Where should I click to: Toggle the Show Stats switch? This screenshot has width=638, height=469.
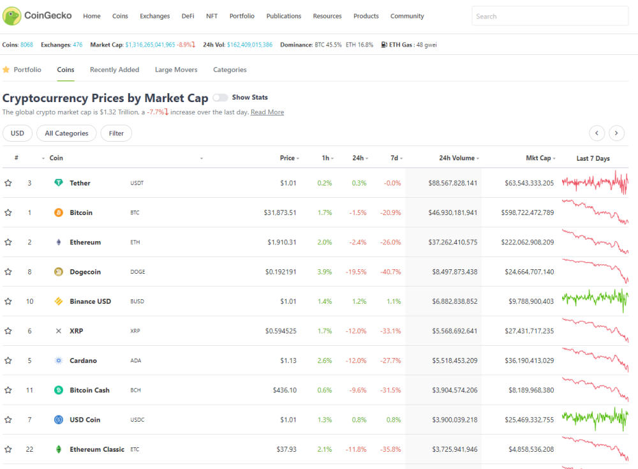(x=220, y=97)
